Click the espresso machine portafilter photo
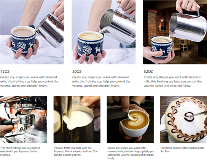The image size is (207, 160). pyautogui.click(x=24, y=119)
